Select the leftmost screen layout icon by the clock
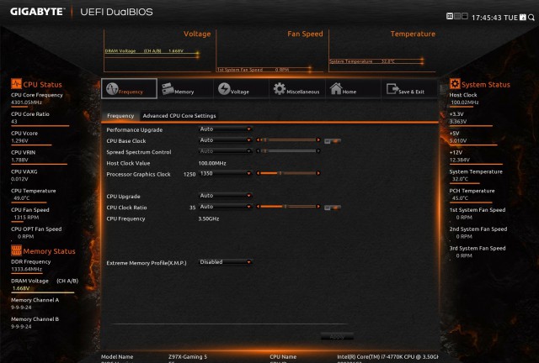This screenshot has width=539, height=363. [x=449, y=16]
